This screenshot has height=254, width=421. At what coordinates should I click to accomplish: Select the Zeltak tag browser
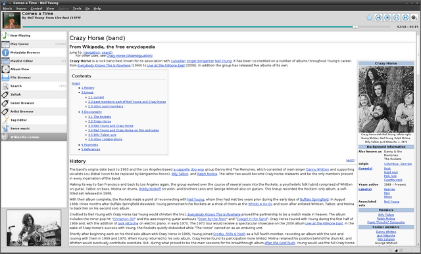point(34,95)
